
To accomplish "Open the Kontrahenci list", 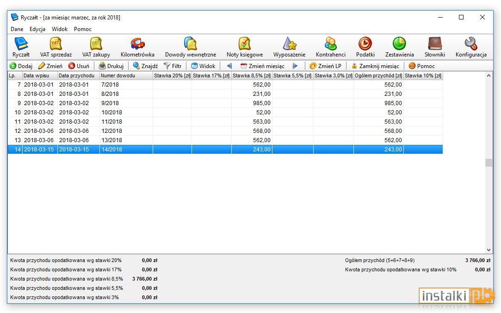I will (331, 47).
